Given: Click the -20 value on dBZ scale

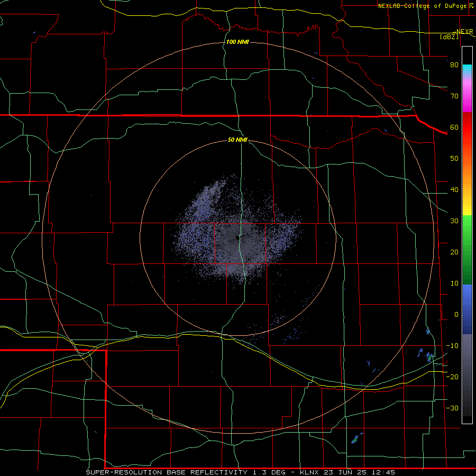Looking at the screenshot, I should tap(452, 377).
